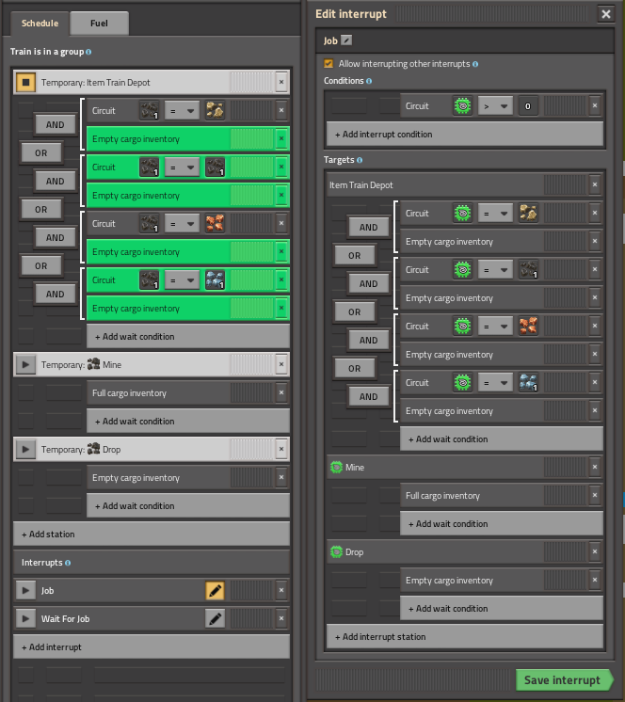Click the stone signal in Targets first condition
This screenshot has height=702, width=625.
click(528, 214)
